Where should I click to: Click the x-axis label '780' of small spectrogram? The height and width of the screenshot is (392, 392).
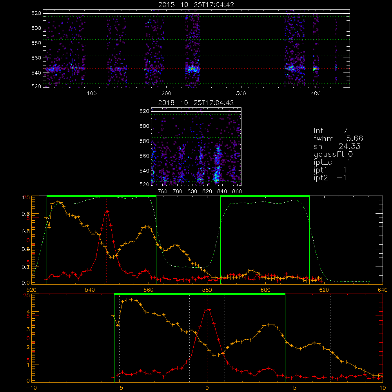(178, 192)
